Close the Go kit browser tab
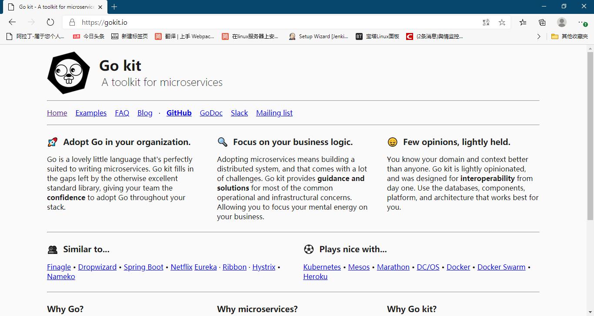The image size is (594, 316). tap(100, 7)
